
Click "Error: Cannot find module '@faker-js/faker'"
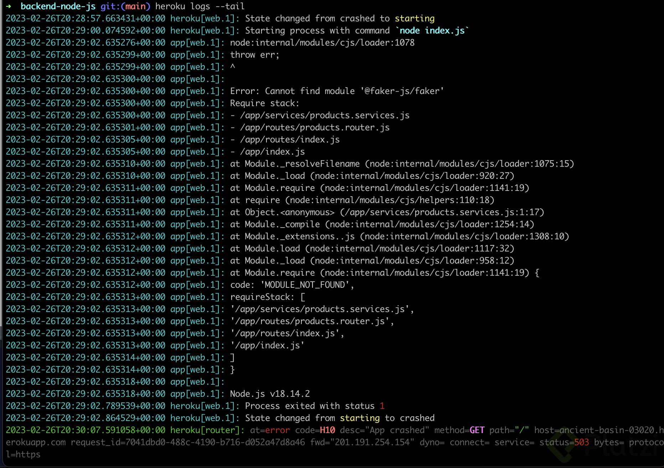[337, 91]
